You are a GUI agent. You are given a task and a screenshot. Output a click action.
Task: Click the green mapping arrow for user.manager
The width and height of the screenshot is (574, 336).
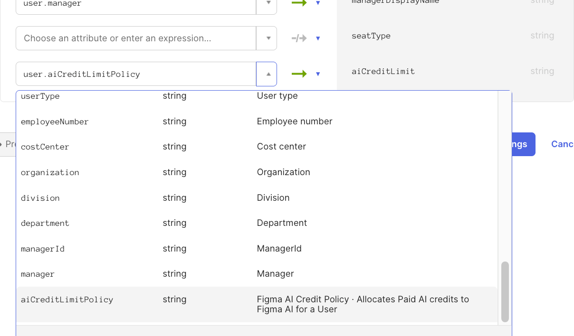pyautogui.click(x=299, y=3)
